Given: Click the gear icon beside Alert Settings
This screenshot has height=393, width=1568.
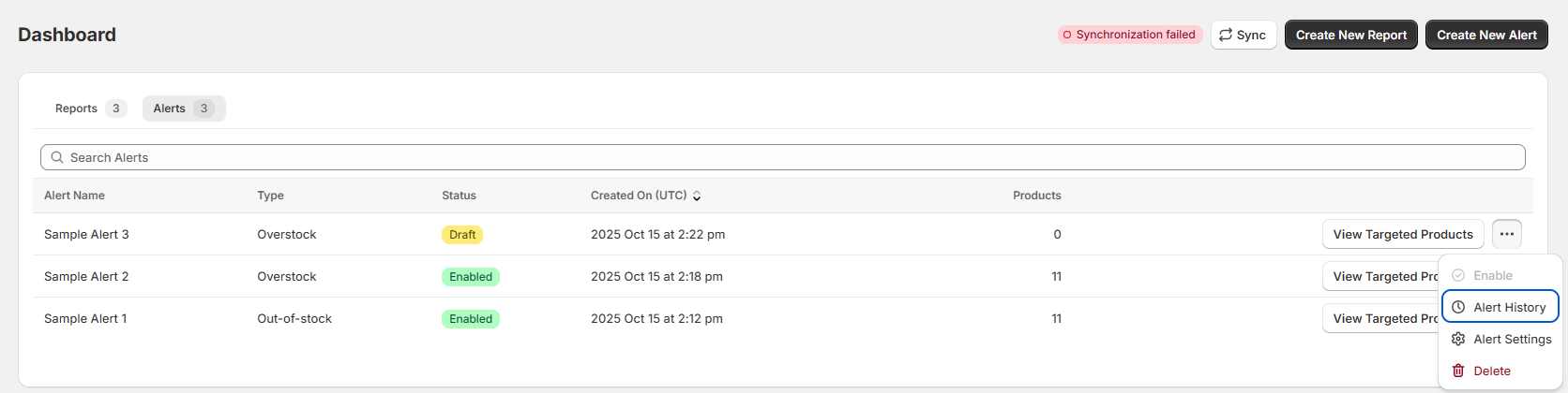Looking at the screenshot, I should coord(1458,339).
